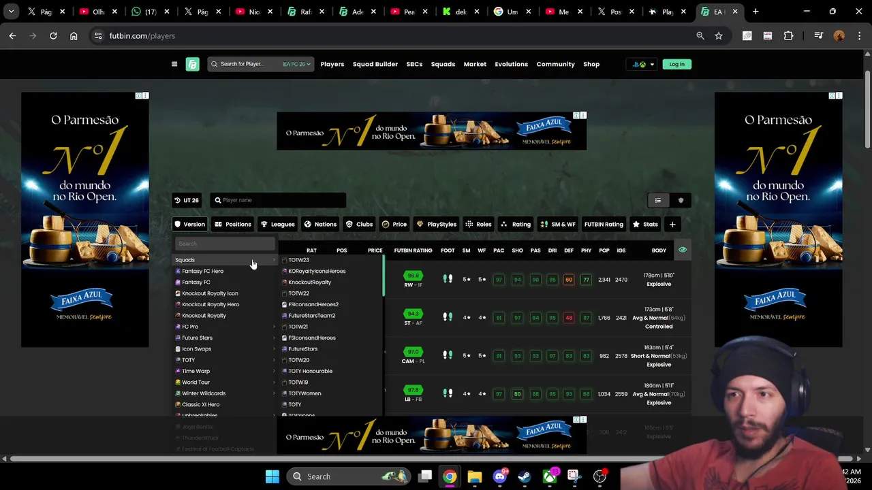
Task: Choose FutureStarsTeam2 in the submenu
Action: click(x=311, y=315)
